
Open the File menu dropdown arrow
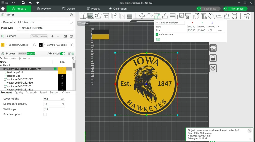[x=14, y=3]
